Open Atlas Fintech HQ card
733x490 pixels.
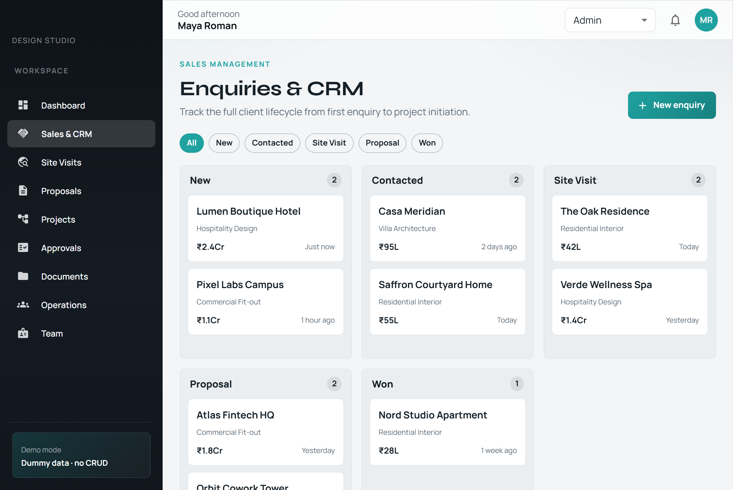[266, 432]
